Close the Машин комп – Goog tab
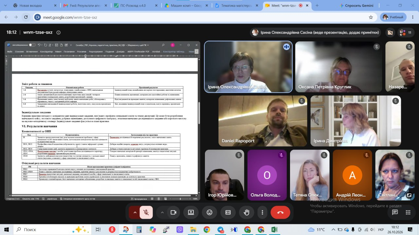Screen dimensions: 419x235 point(207,6)
